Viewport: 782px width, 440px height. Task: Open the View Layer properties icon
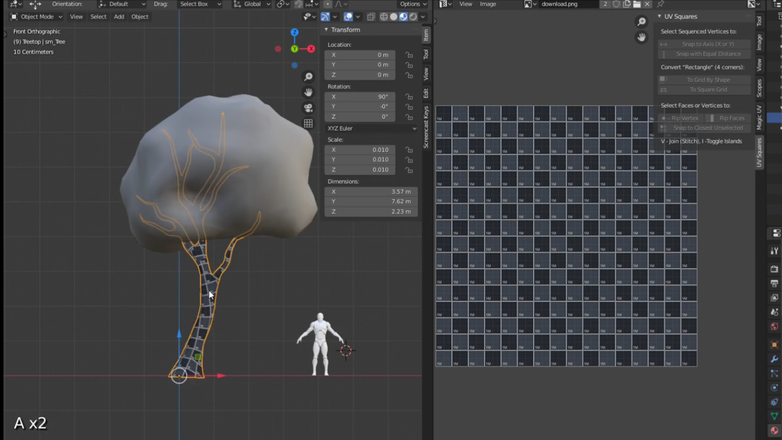pos(775,298)
